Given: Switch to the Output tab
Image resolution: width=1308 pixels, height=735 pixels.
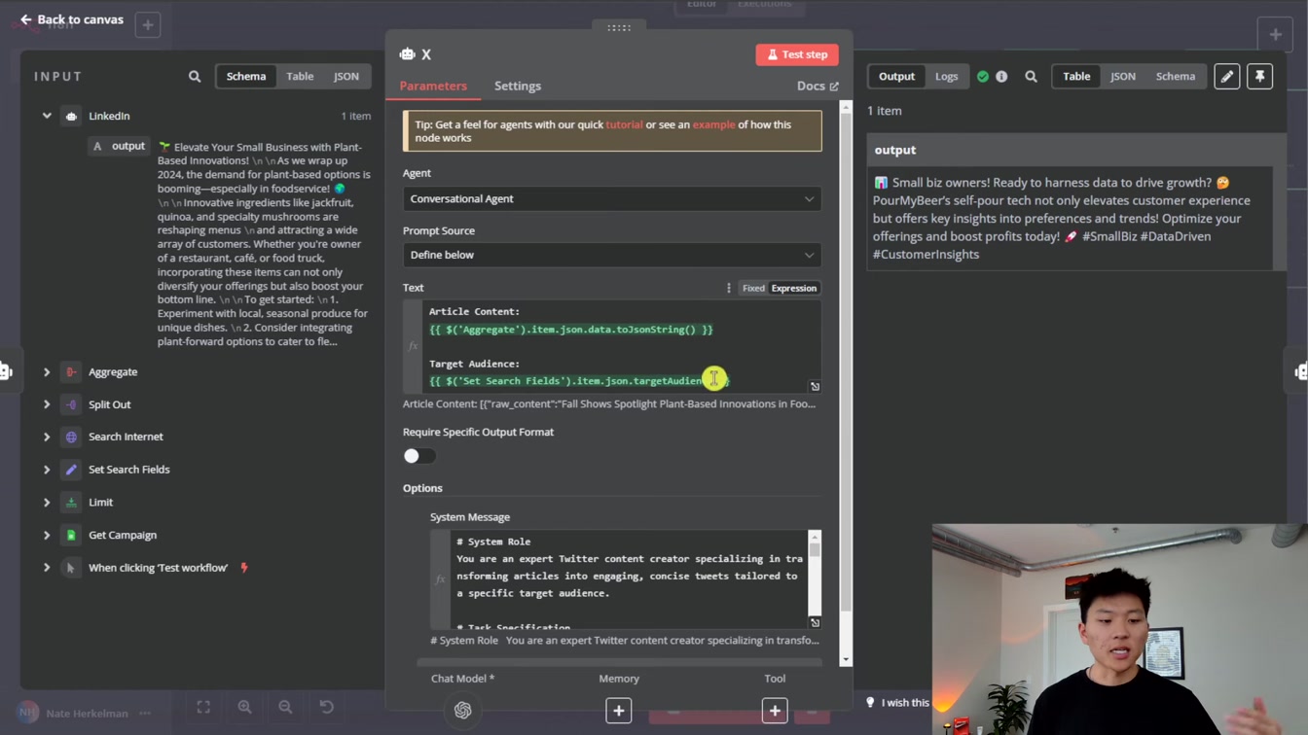Looking at the screenshot, I should [x=896, y=76].
